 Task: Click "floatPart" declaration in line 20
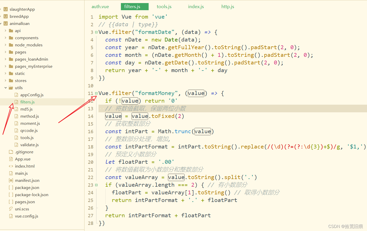pyautogui.click(x=133, y=162)
